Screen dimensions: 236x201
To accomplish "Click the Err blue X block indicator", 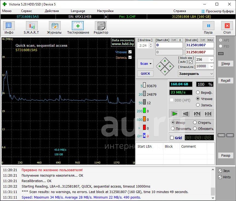I will (x=144, y=136).
